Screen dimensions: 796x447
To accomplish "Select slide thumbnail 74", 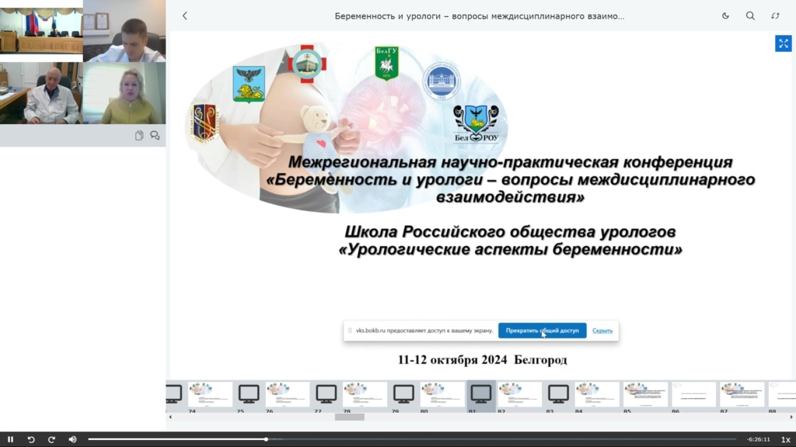I will click(x=209, y=394).
